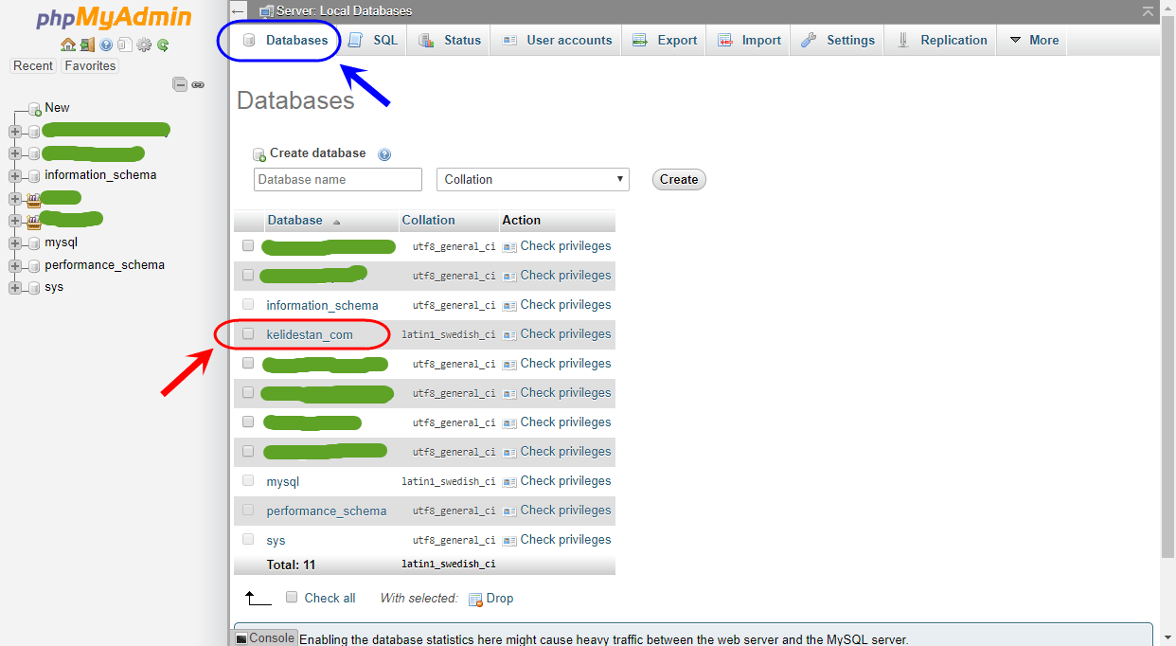Click the log out door icon
The height and width of the screenshot is (646, 1176).
pyautogui.click(x=86, y=45)
